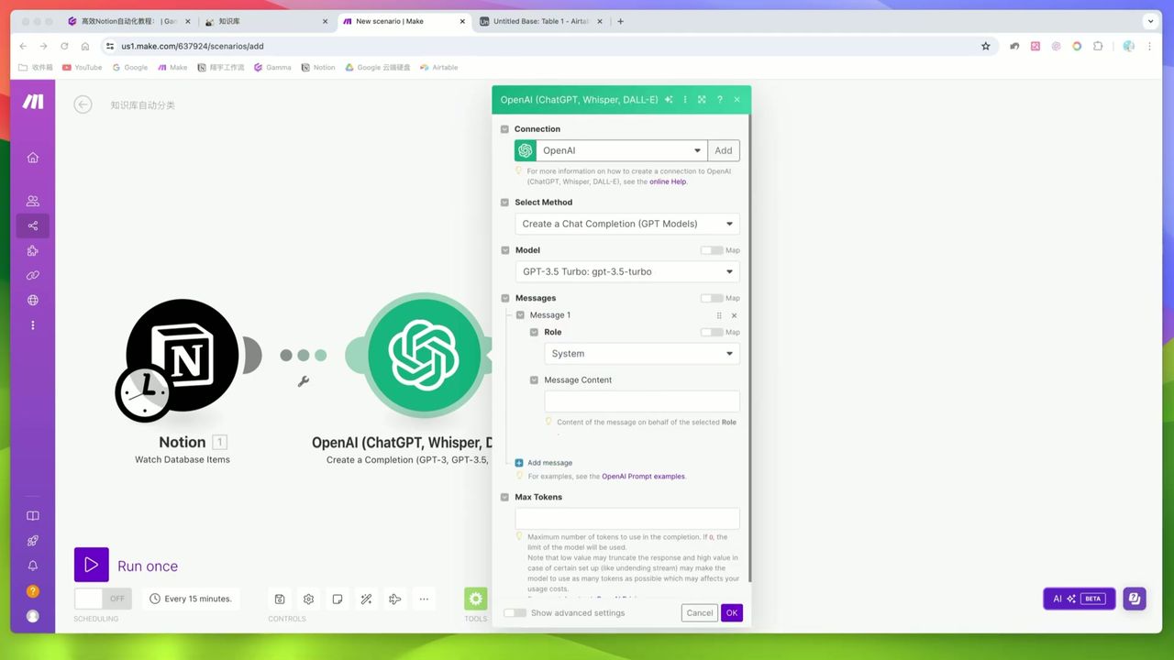Click the back arrow next to scenario name
This screenshot has width=1174, height=660.
(x=83, y=104)
